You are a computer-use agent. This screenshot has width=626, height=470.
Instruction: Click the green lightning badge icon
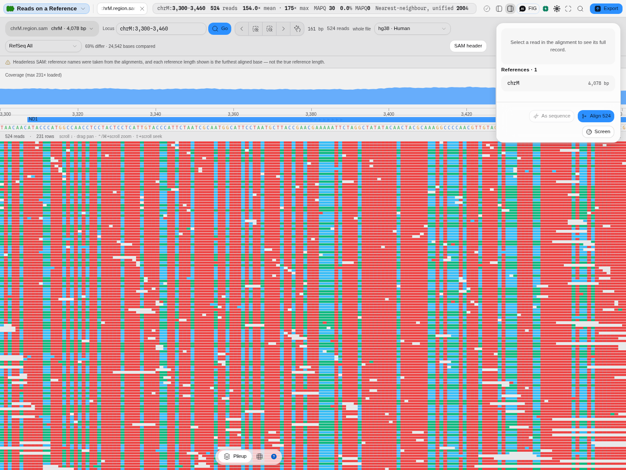click(x=546, y=9)
